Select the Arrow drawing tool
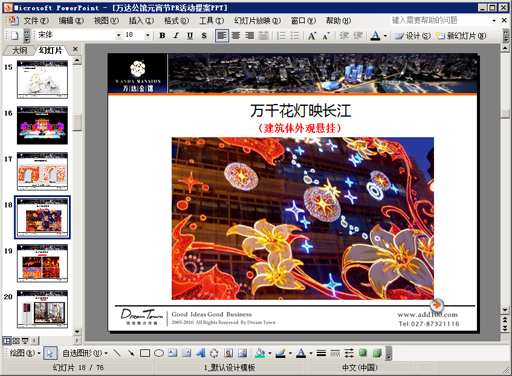Screen dimensions: 512x376 point(131,353)
